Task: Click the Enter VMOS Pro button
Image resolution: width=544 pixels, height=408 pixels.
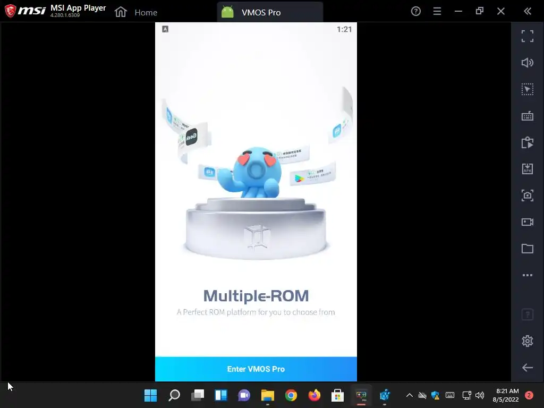Action: point(256,369)
